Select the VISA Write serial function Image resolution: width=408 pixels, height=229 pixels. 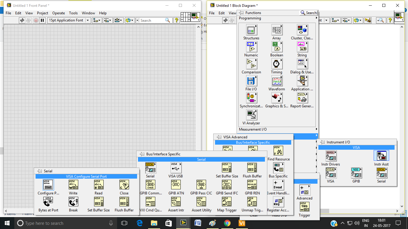tap(73, 185)
